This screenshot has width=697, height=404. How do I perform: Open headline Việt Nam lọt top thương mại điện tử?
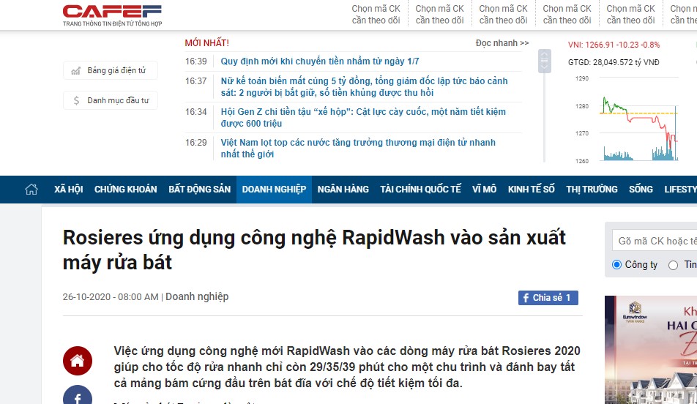coord(358,148)
